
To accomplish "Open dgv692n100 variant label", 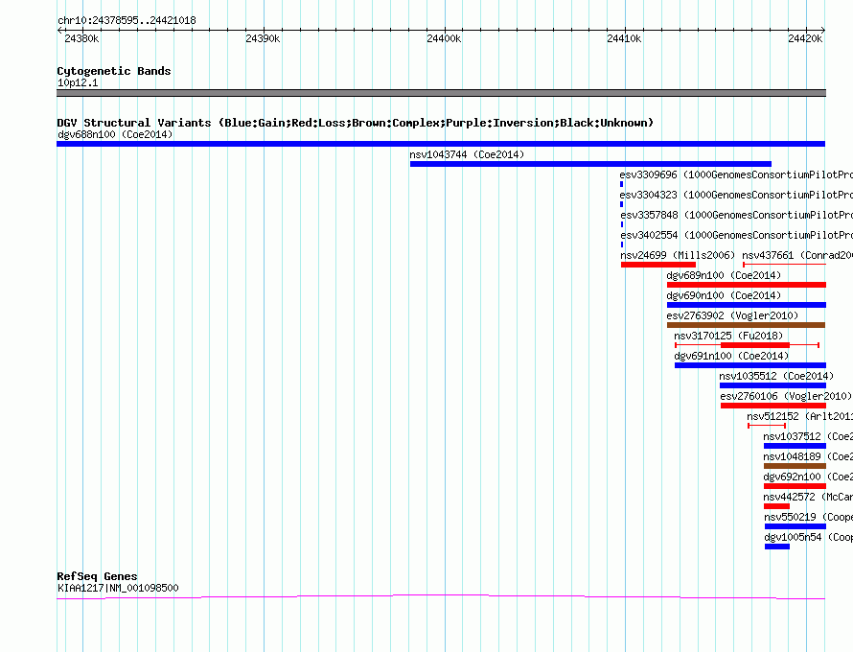I will click(808, 477).
